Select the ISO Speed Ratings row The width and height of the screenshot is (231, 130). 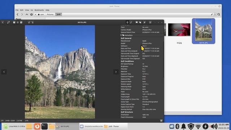(x=141, y=64)
